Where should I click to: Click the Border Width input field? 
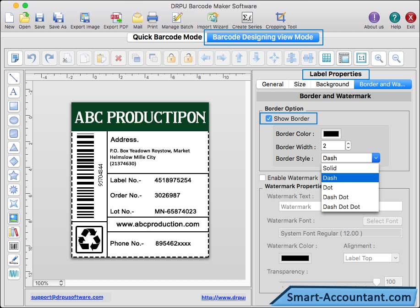tap(333, 146)
